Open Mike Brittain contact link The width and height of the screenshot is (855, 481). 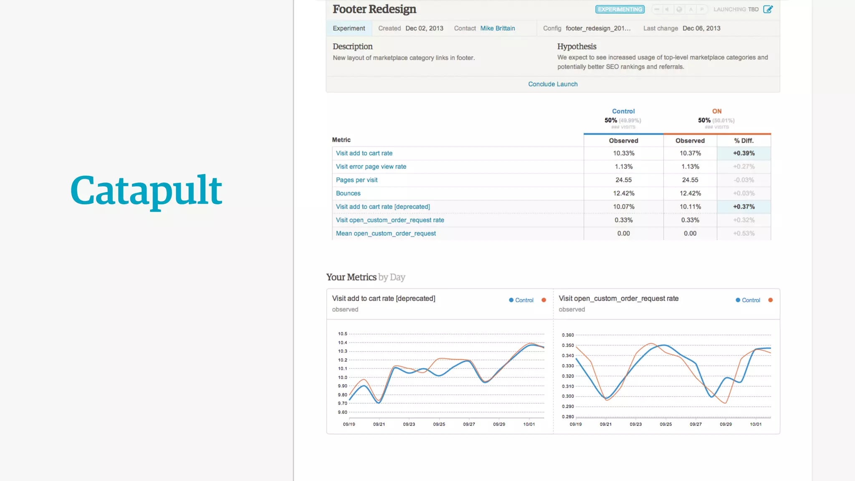497,28
